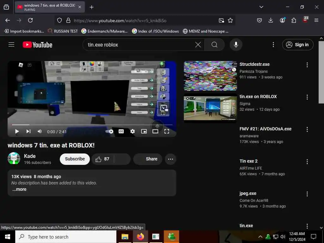Save page to Pocket

pyautogui.click(x=259, y=20)
